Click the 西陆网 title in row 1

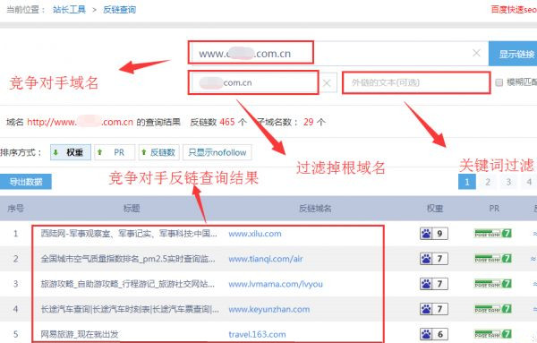[129, 234]
